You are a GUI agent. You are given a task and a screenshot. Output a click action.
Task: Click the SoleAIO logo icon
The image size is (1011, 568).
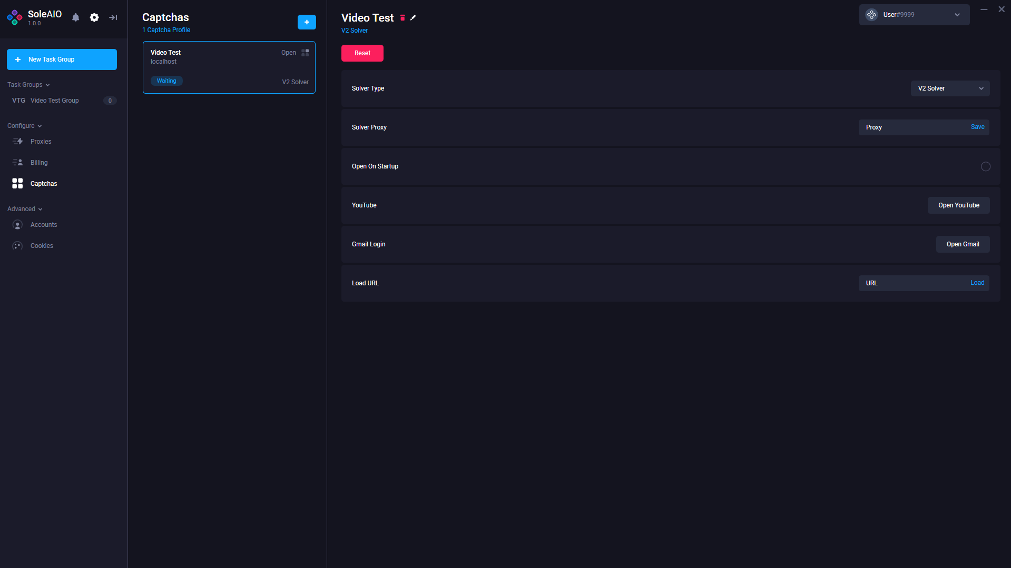tap(15, 17)
